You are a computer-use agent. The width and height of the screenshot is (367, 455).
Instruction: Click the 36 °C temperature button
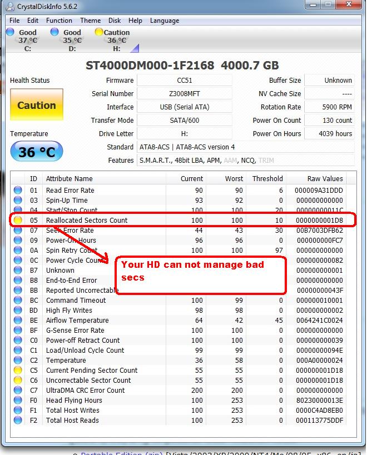tap(37, 152)
